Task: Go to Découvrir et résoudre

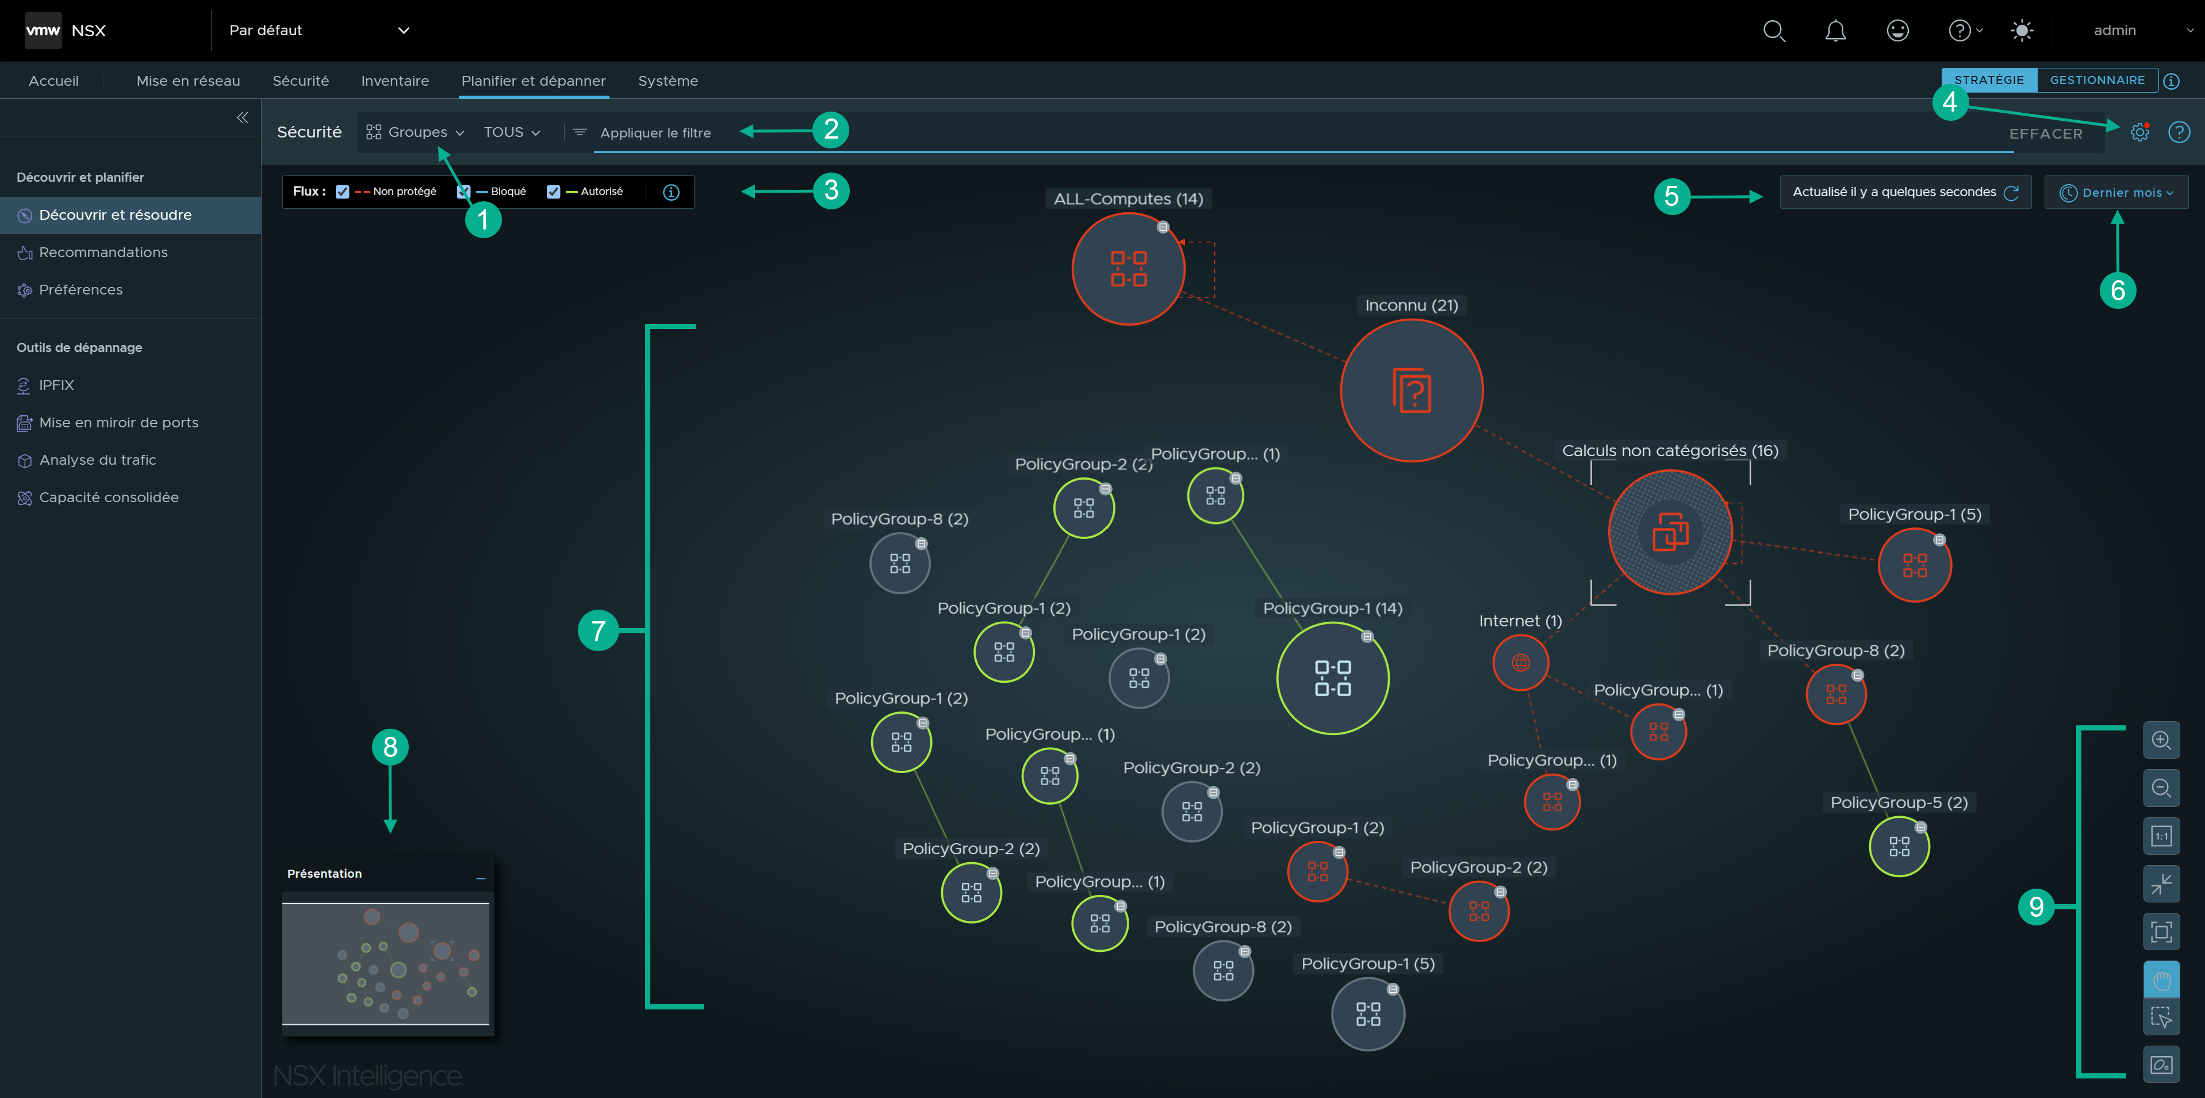Action: pyautogui.click(x=131, y=215)
